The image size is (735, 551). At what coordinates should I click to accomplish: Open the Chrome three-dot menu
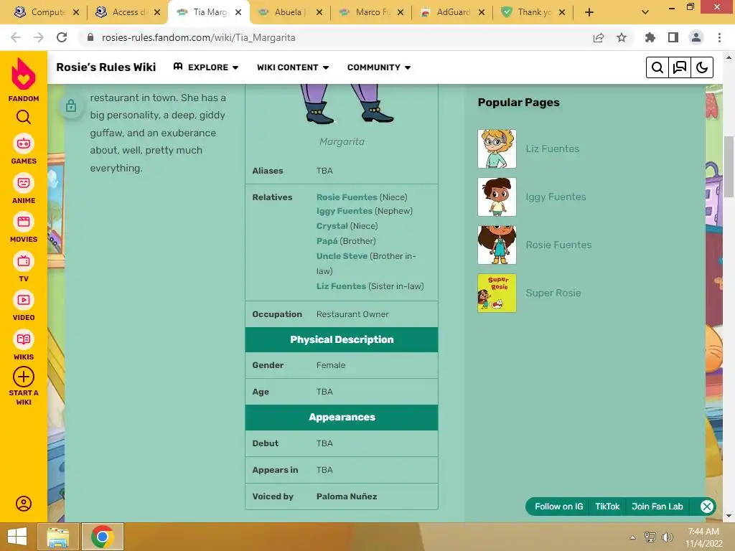(x=719, y=37)
